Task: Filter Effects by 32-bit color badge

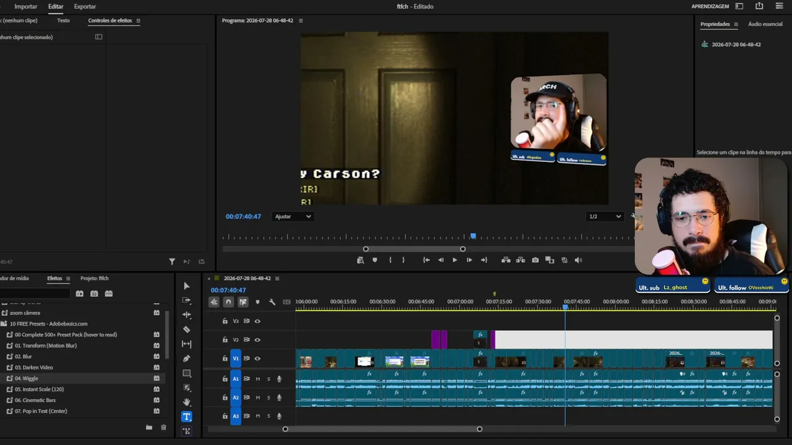Action: pos(94,294)
